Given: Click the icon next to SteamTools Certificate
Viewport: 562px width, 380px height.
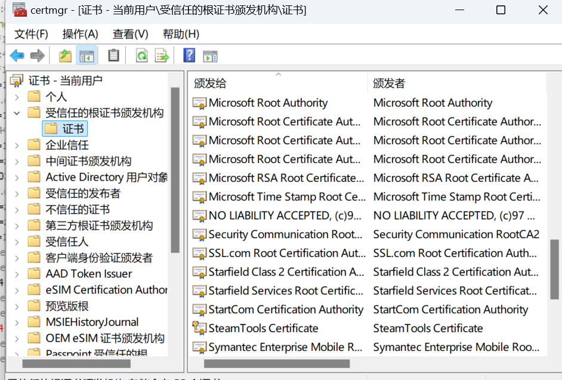Looking at the screenshot, I should [199, 328].
